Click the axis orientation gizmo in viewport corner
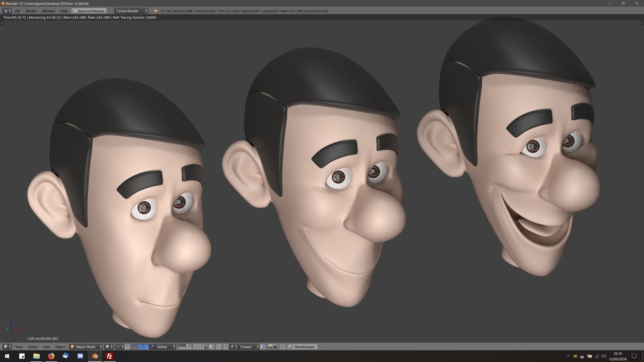This screenshot has height=362, width=644. (13, 326)
